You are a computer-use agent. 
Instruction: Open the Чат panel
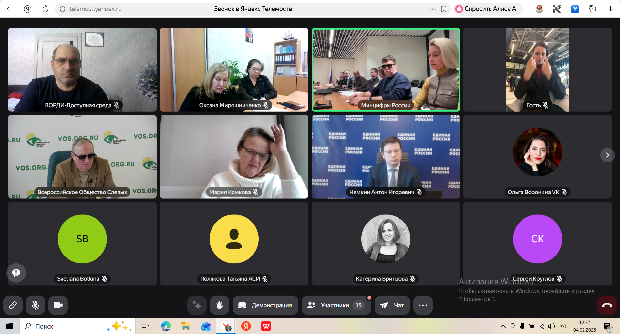pos(392,305)
